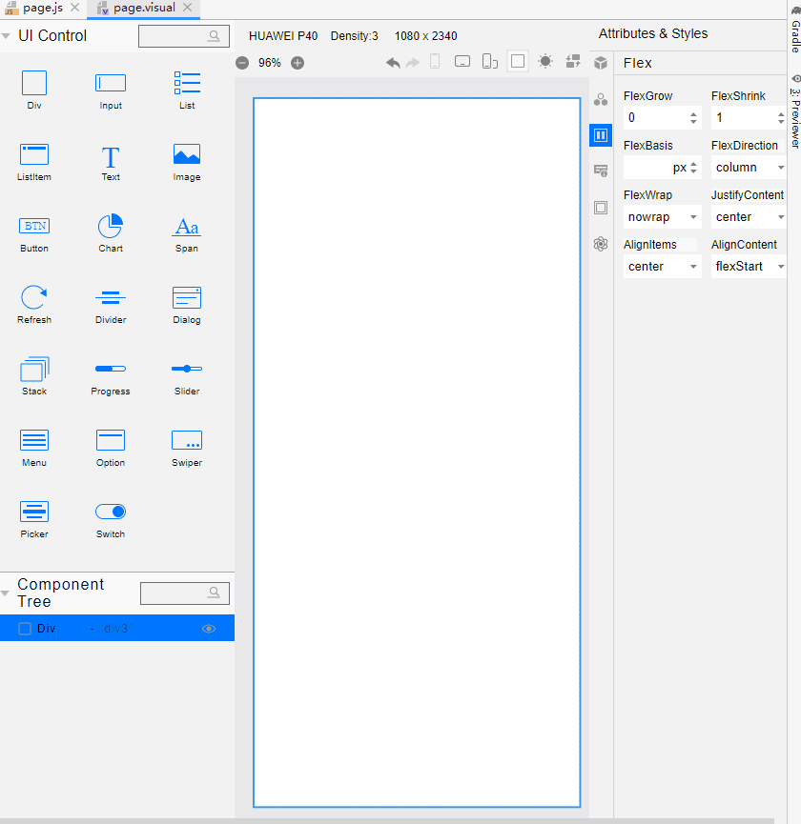Viewport: 801px width, 824px height.
Task: Select the Text component icon
Action: tap(111, 156)
